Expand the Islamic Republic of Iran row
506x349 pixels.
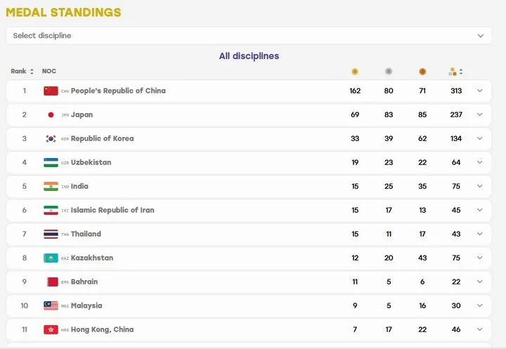point(480,210)
